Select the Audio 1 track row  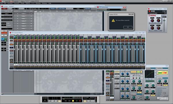click(24, 14)
